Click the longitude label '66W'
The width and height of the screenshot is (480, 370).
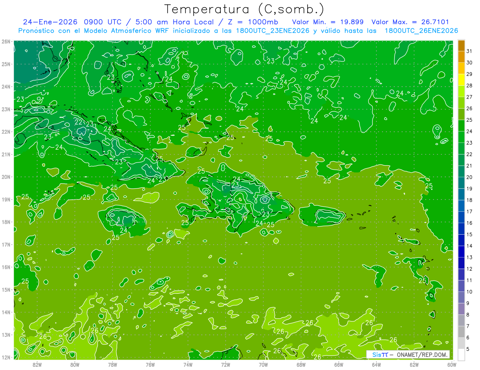tap(339, 364)
